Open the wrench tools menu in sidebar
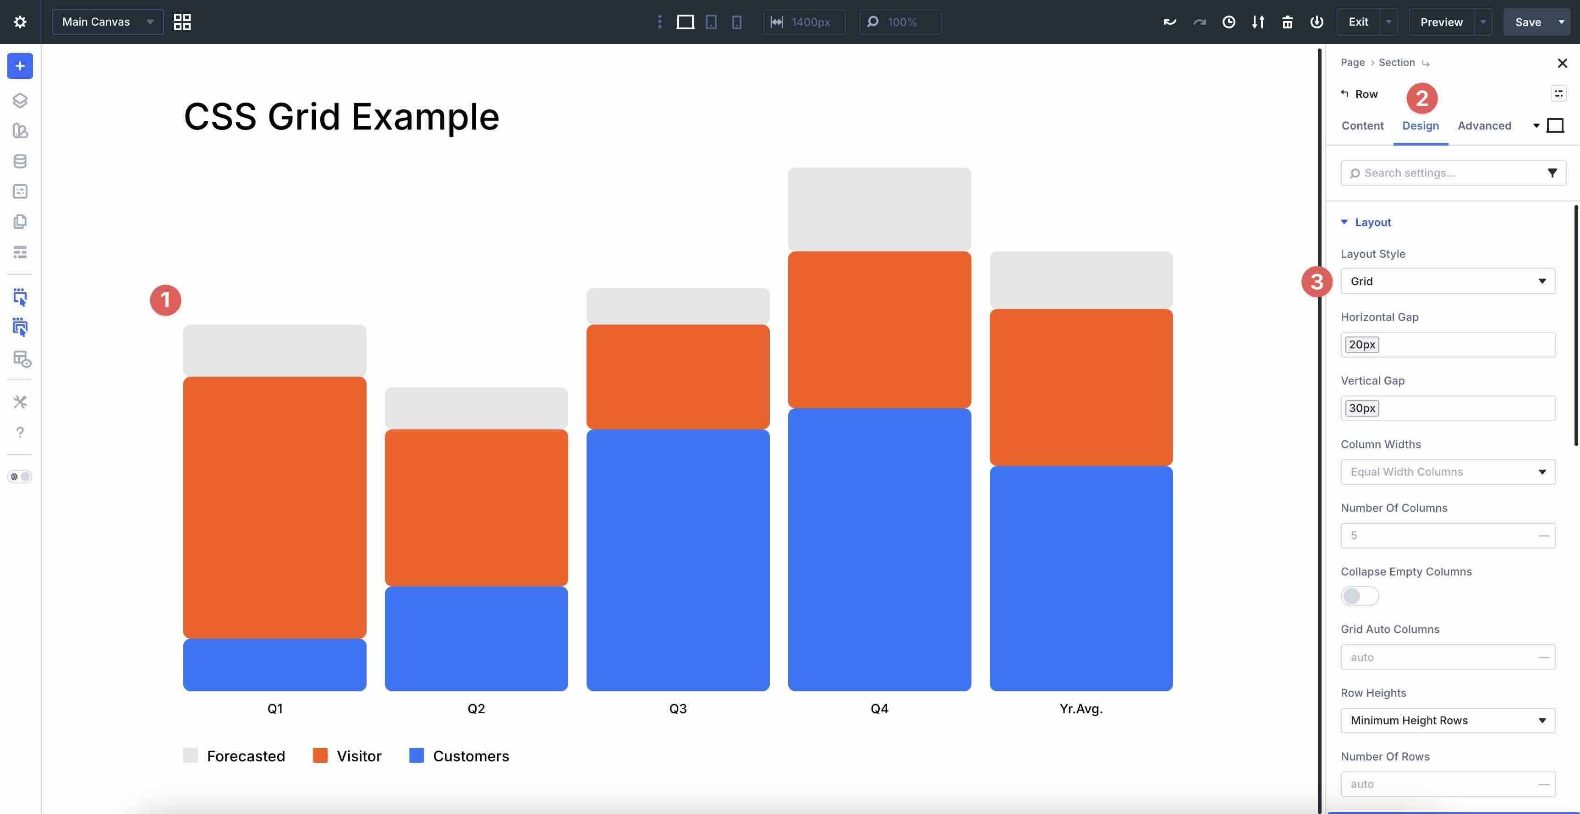The image size is (1580, 814). coord(20,402)
